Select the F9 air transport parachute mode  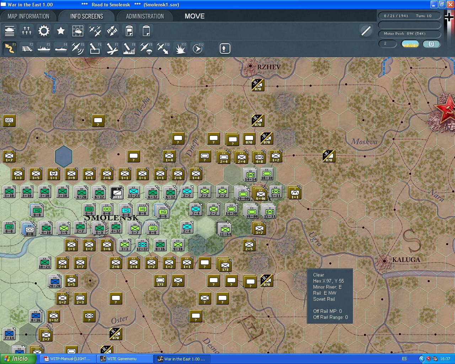pyautogui.click(x=146, y=48)
